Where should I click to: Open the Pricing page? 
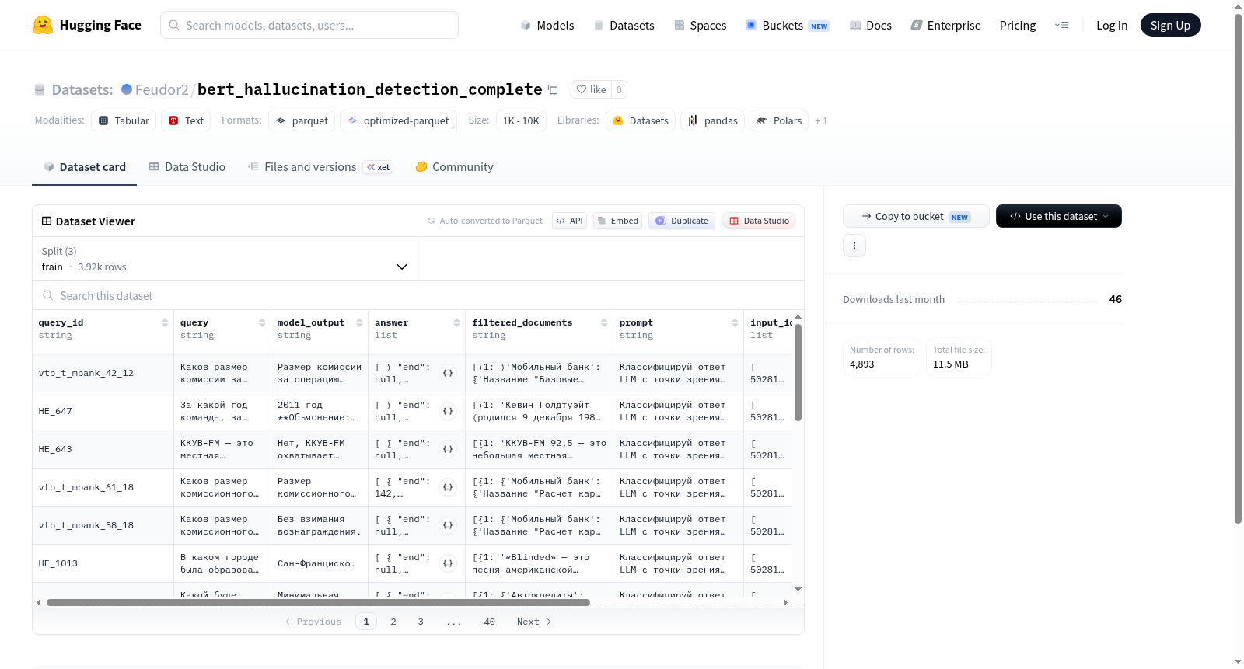[x=1018, y=25]
